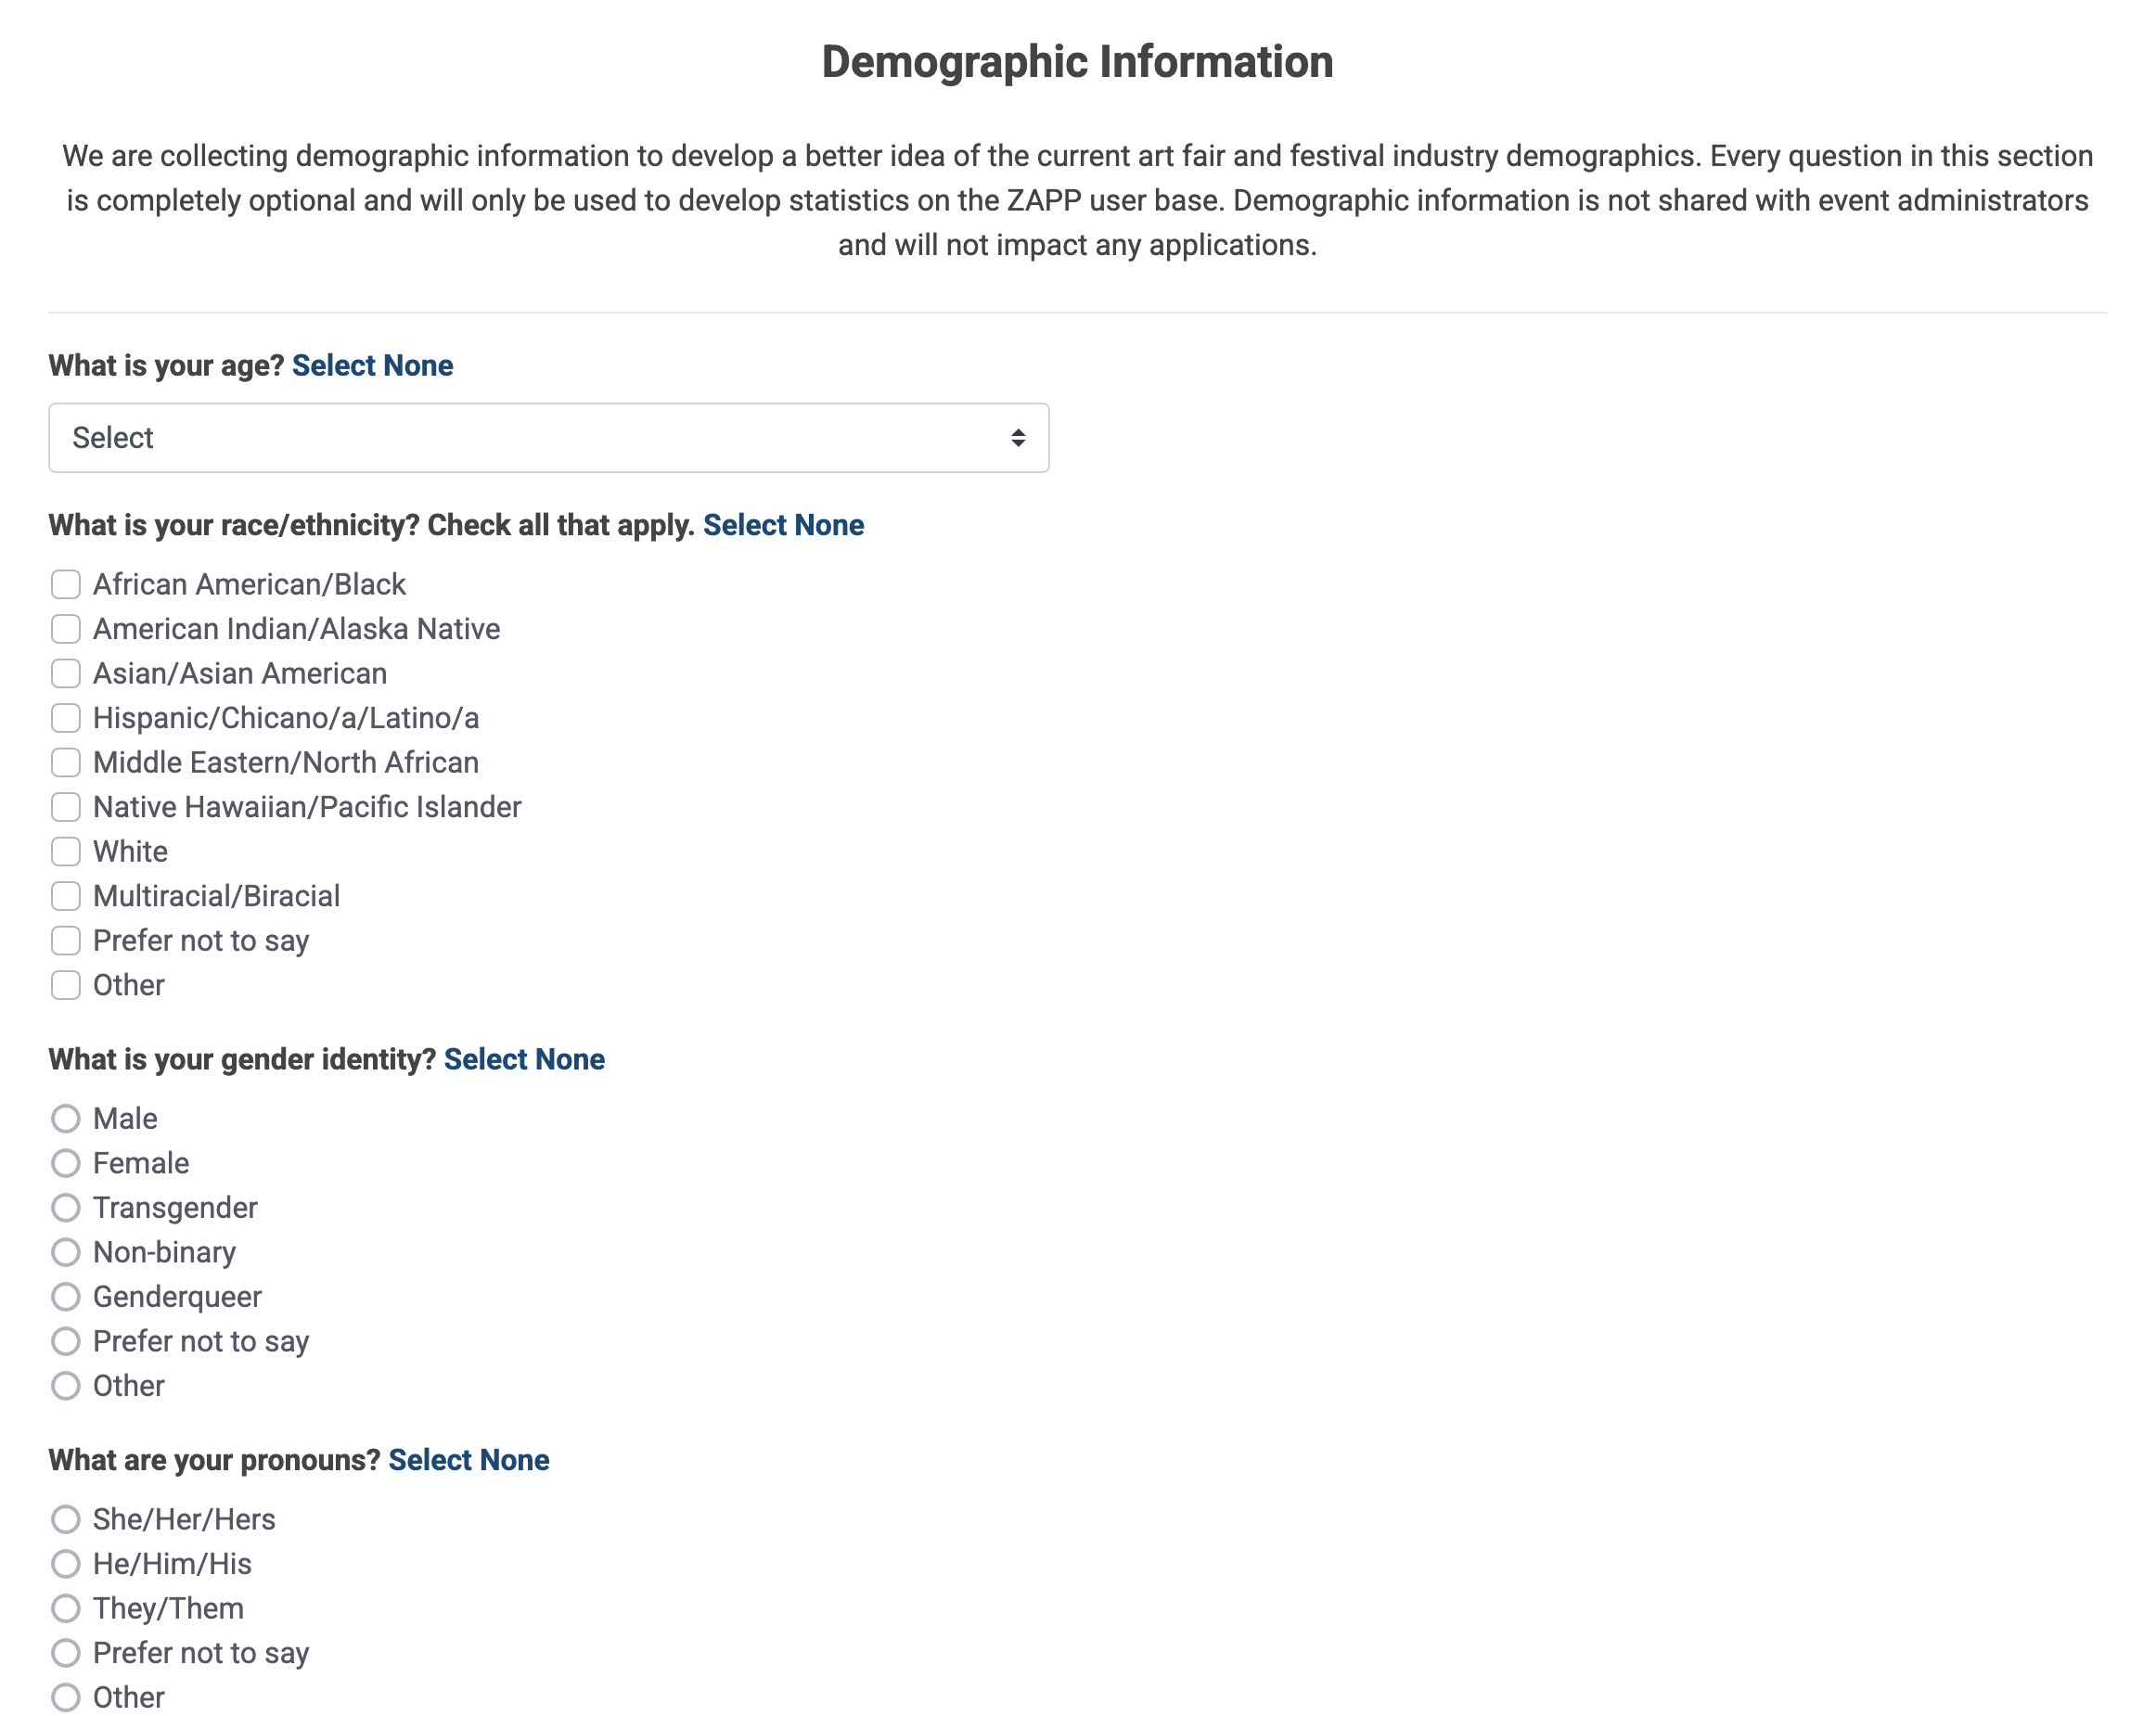
Task: Select Non-binary gender identity option
Action: point(66,1252)
